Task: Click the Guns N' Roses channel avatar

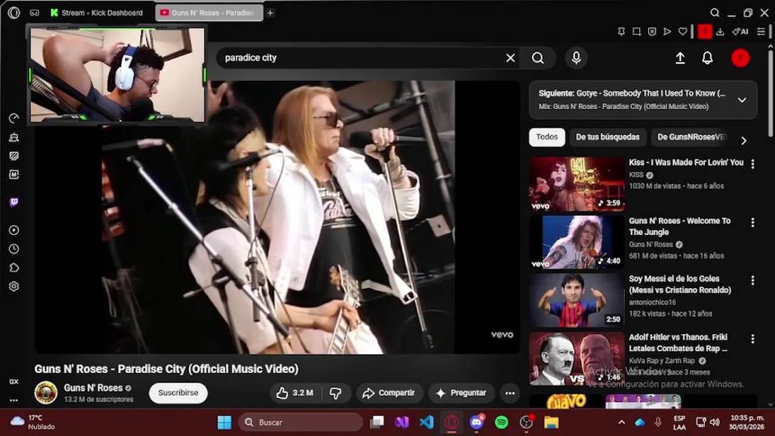Action: [x=45, y=393]
